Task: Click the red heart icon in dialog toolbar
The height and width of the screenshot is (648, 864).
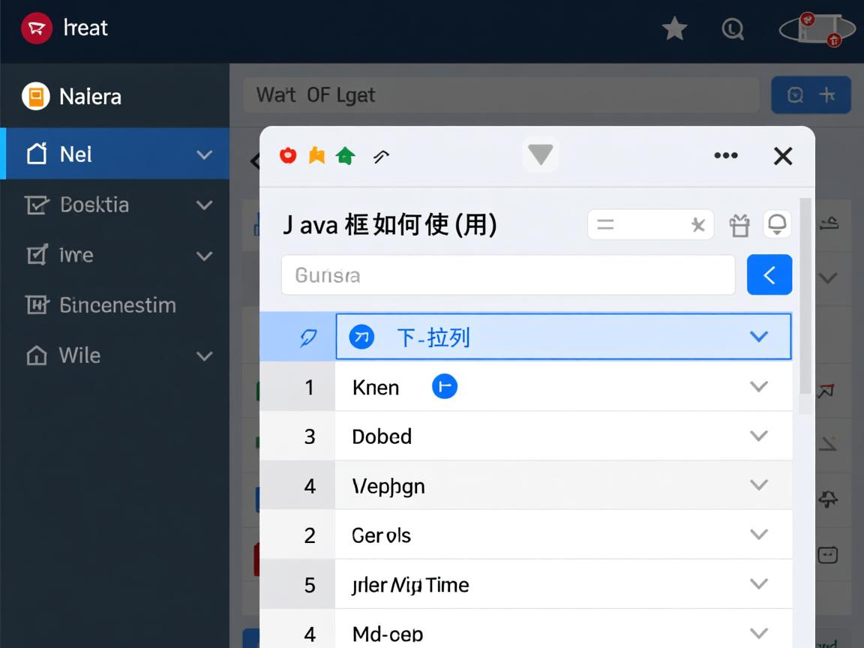Action: [x=288, y=155]
